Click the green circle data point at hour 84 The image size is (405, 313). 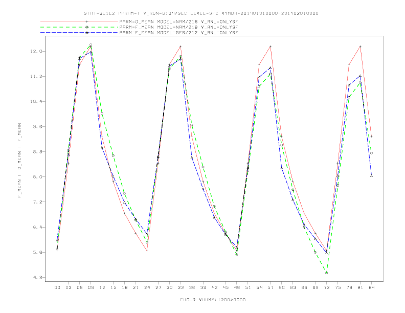click(x=371, y=153)
